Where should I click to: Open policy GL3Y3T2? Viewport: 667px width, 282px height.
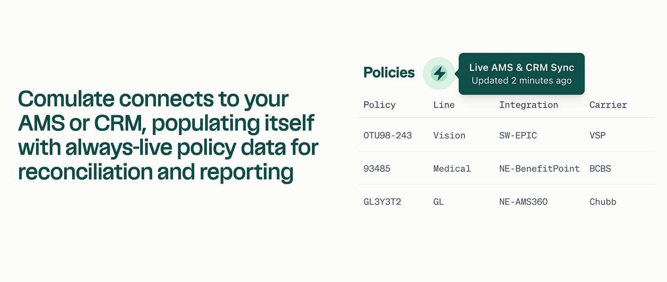(383, 202)
